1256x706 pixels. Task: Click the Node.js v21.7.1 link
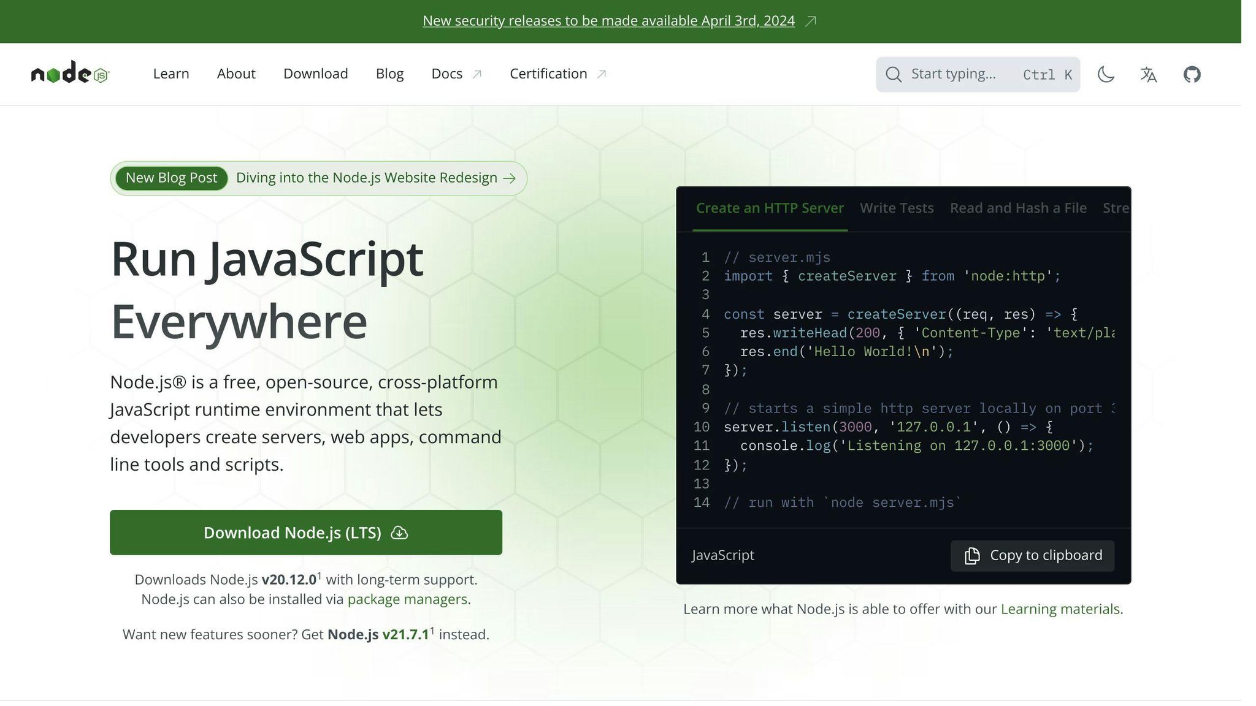[x=378, y=634]
